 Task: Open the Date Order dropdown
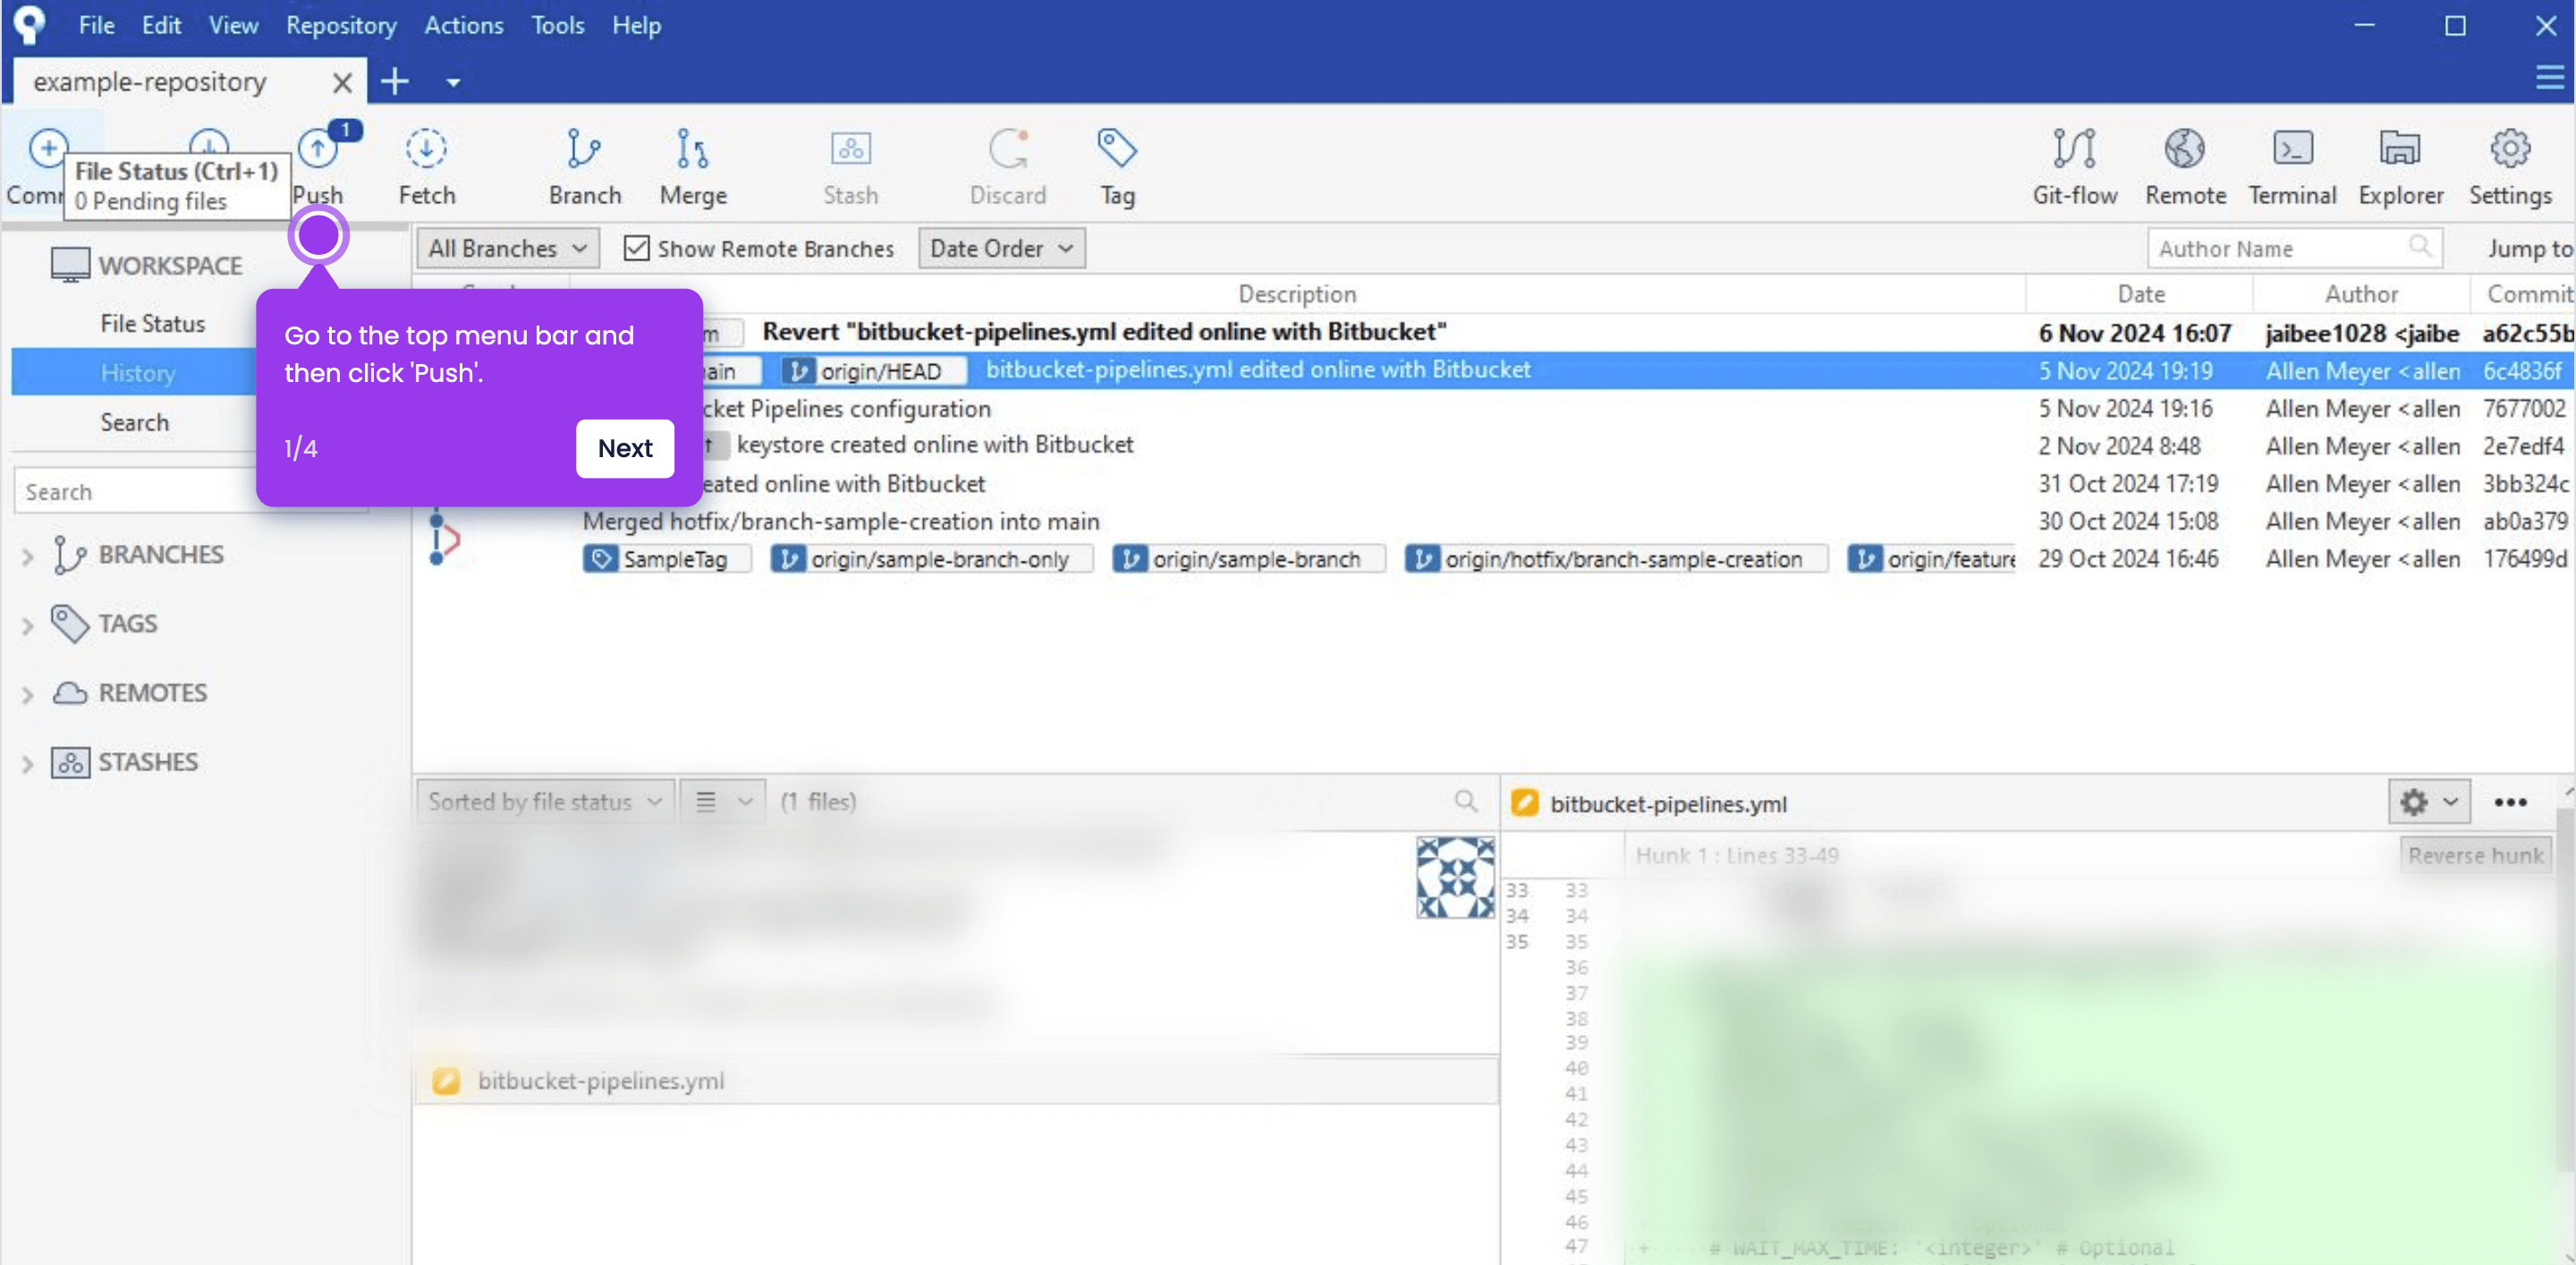pyautogui.click(x=1001, y=248)
